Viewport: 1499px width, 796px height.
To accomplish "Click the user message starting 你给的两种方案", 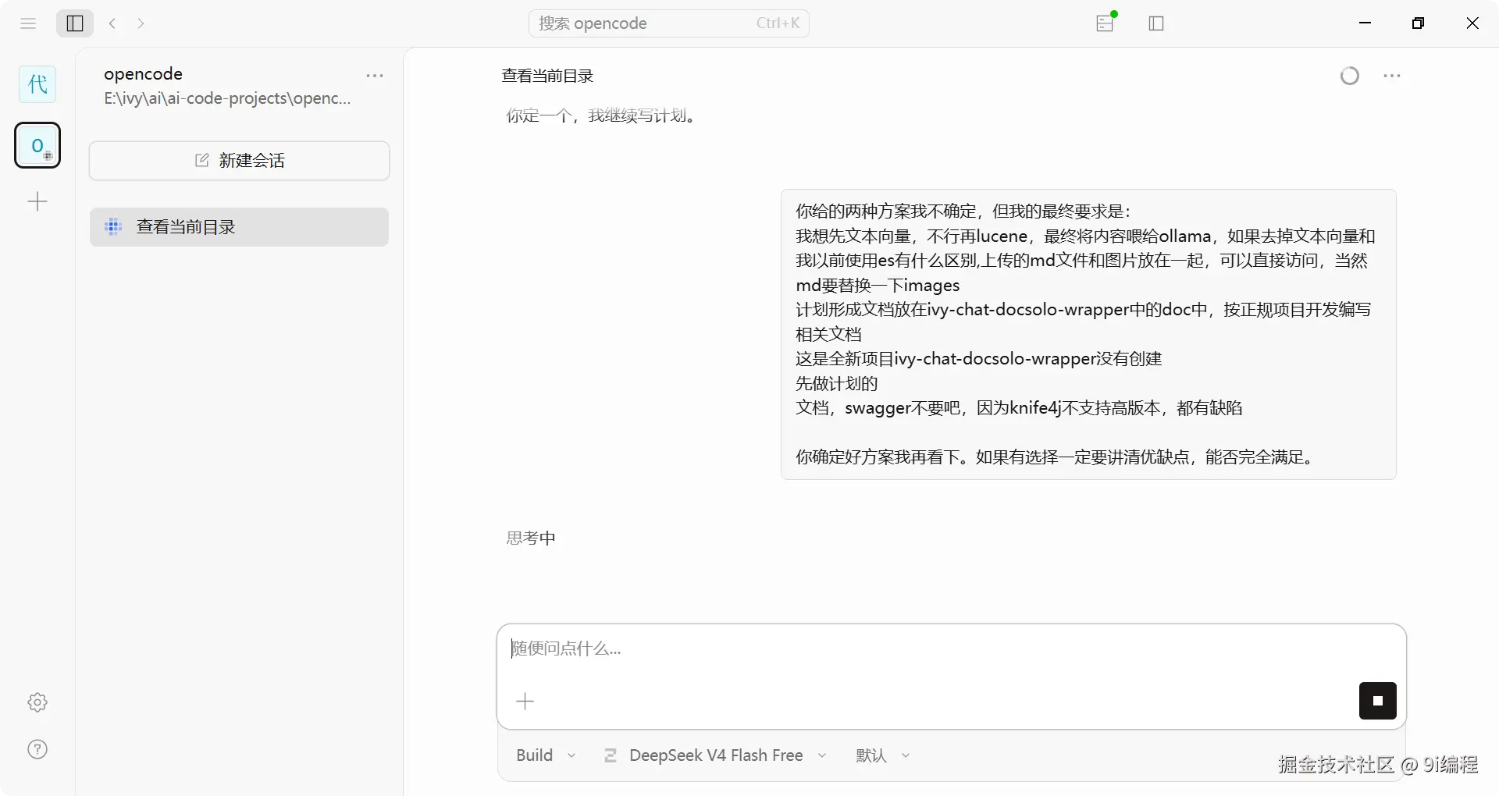I will point(1088,334).
